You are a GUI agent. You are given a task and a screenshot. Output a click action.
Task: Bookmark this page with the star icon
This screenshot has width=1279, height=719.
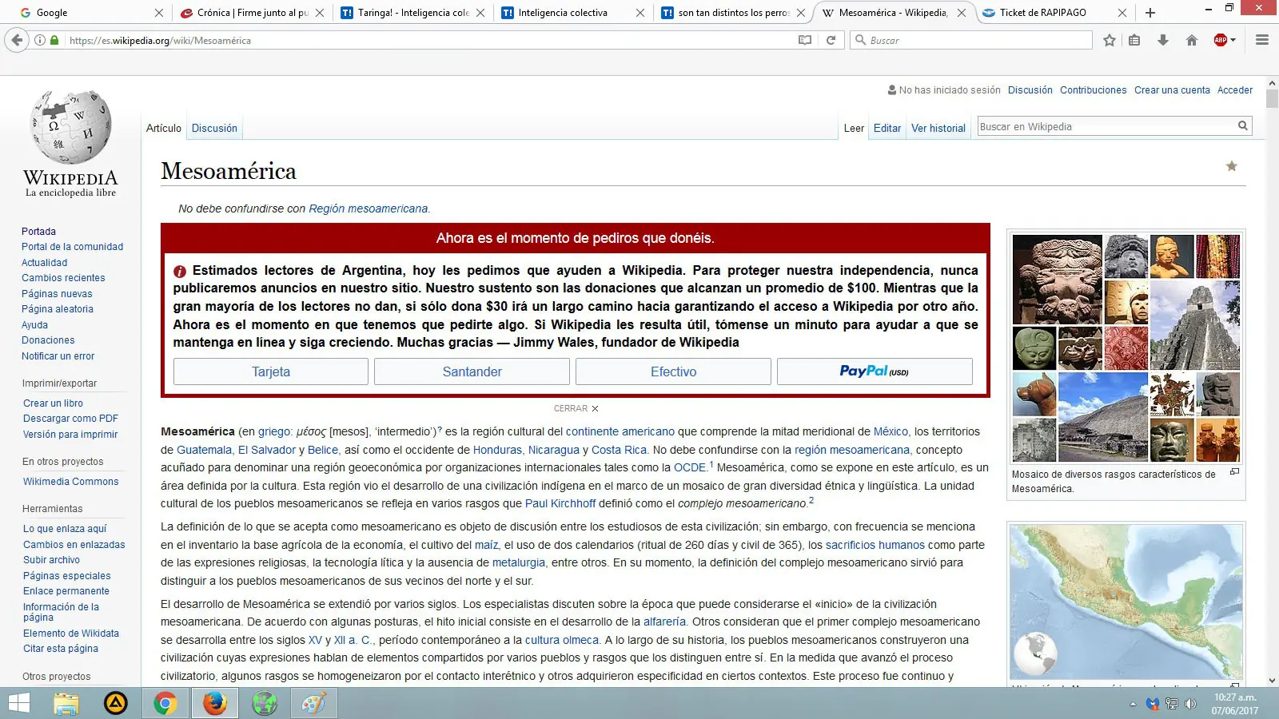point(1109,40)
